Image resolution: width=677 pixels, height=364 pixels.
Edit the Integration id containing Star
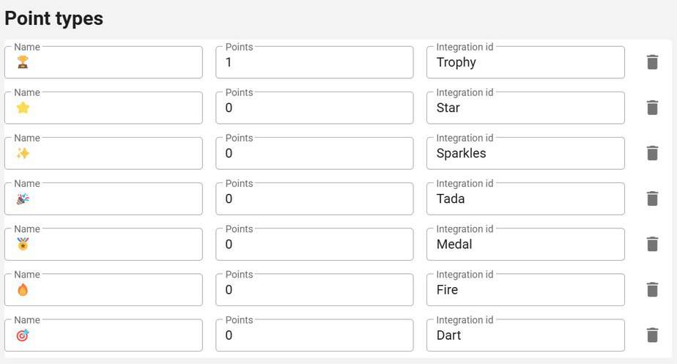click(x=525, y=108)
